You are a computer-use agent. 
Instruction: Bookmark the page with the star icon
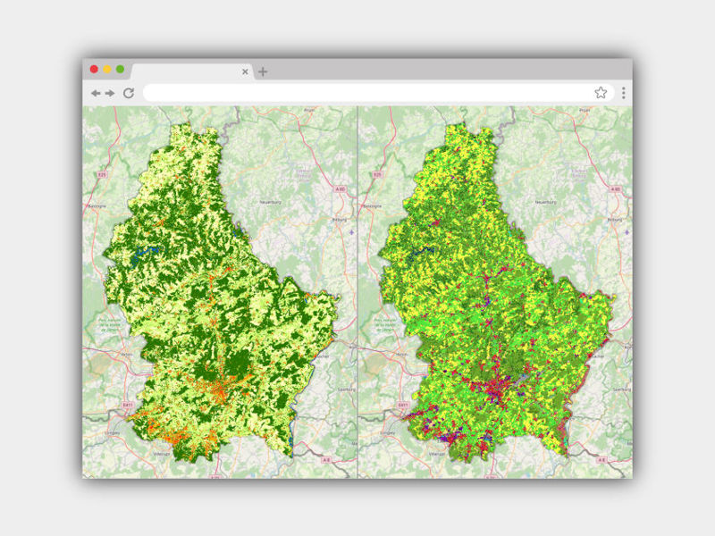tap(601, 93)
